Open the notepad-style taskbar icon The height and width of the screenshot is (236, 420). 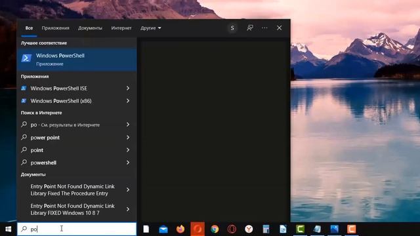[318, 229]
